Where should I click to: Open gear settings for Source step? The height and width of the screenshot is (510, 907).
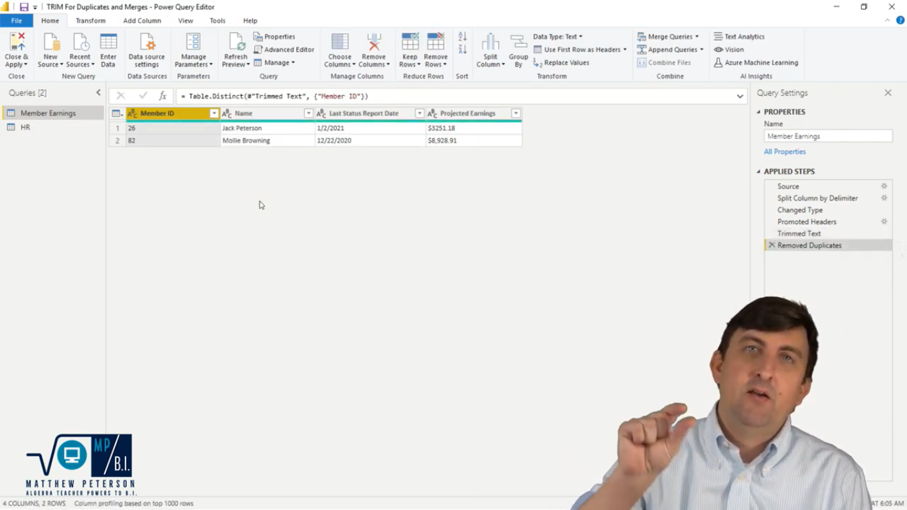[884, 187]
